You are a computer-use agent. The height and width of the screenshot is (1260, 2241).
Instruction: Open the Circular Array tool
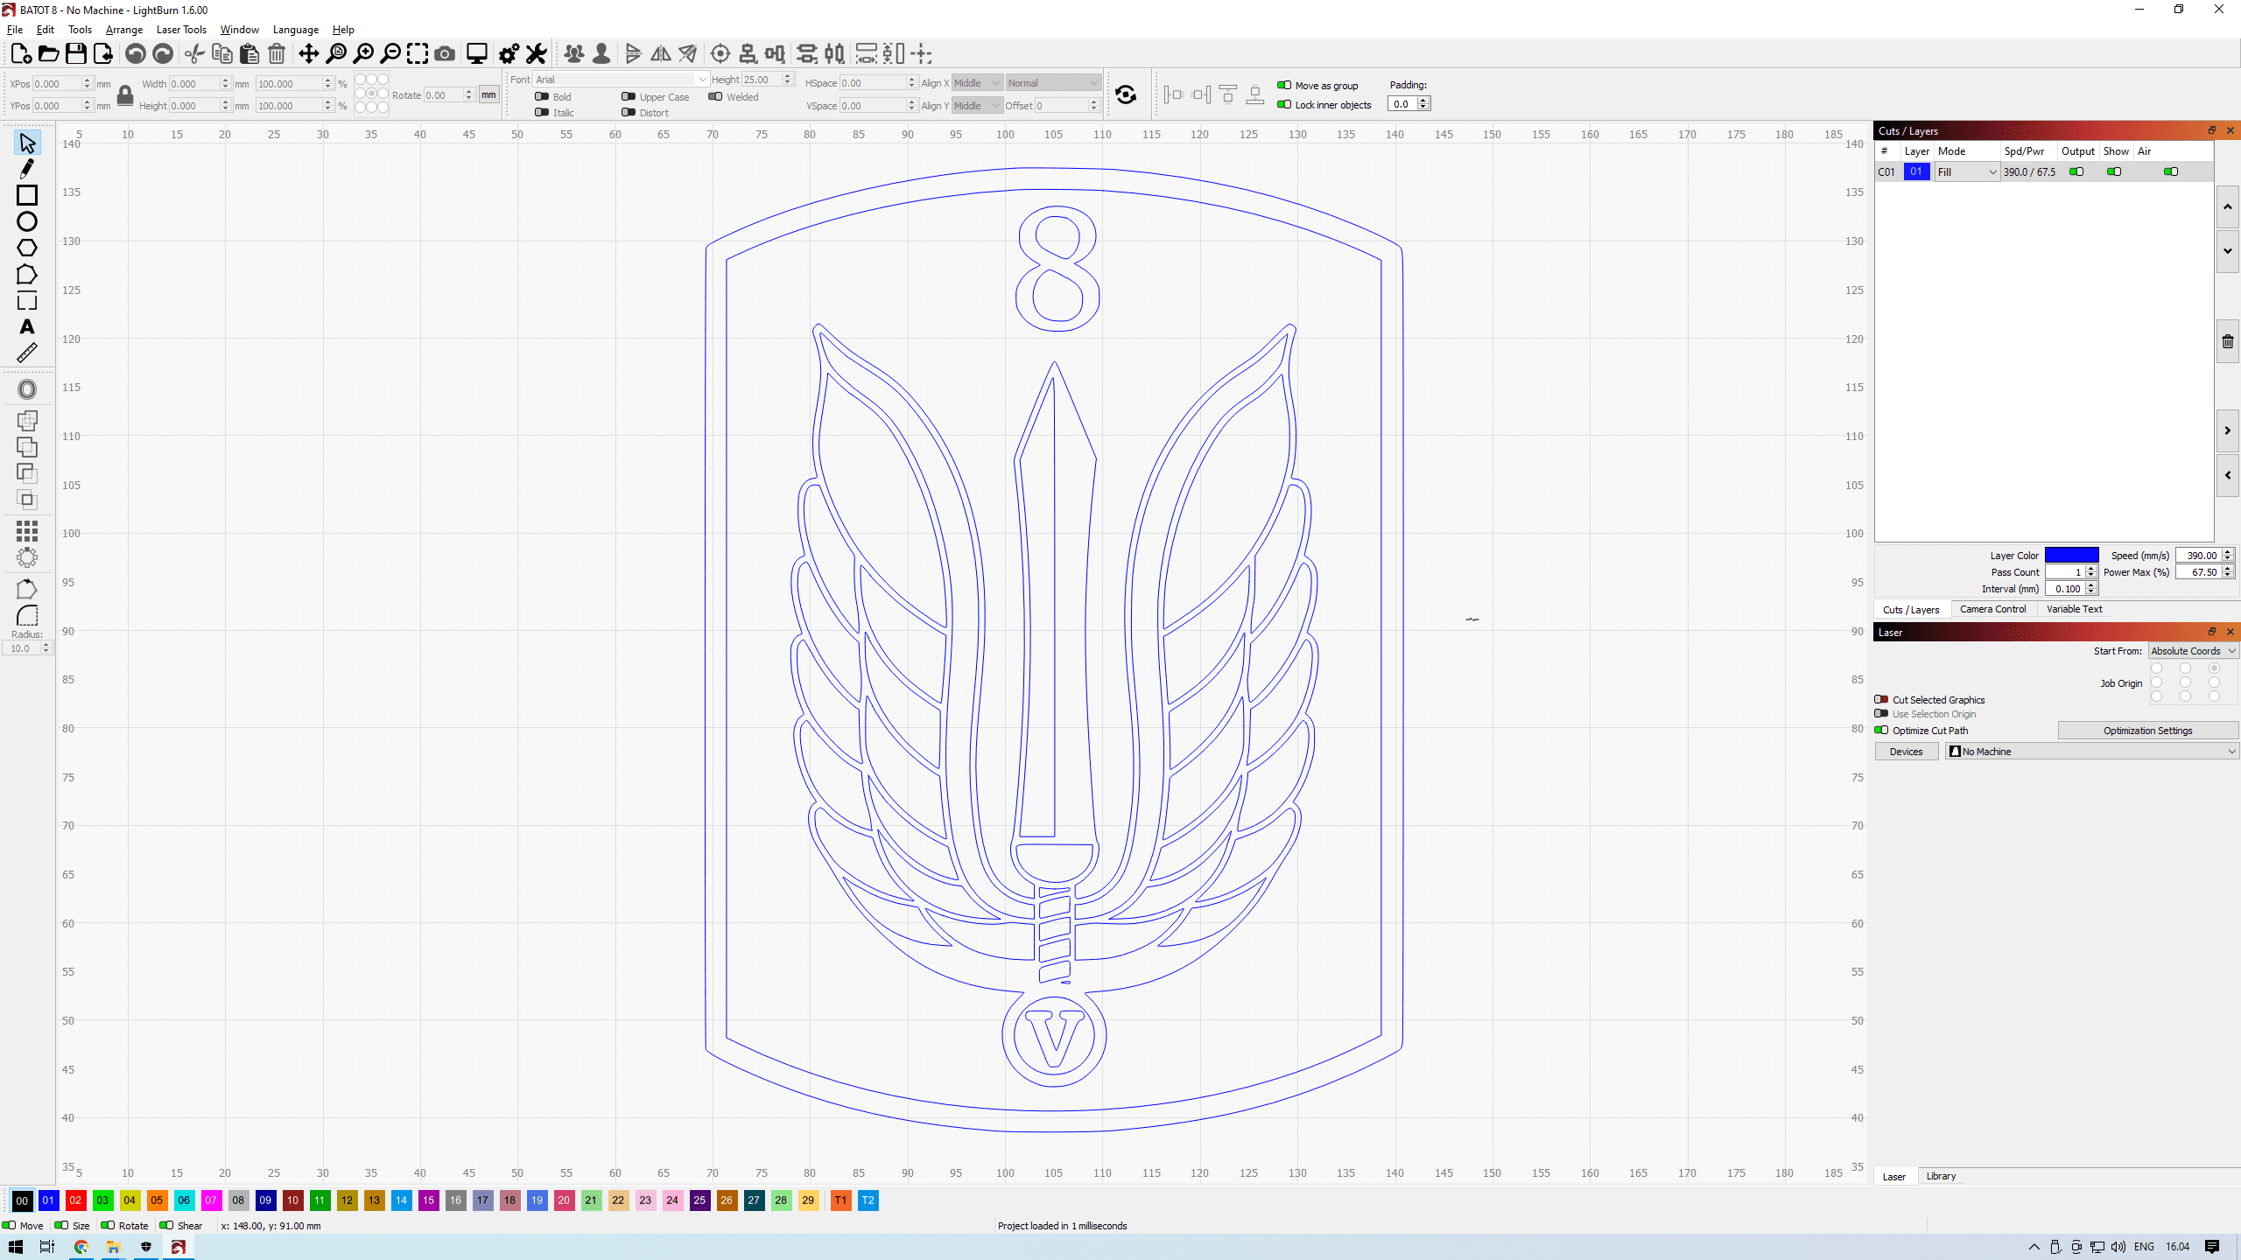click(27, 556)
